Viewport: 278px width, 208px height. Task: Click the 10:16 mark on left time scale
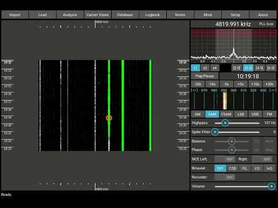pyautogui.click(x=8, y=94)
